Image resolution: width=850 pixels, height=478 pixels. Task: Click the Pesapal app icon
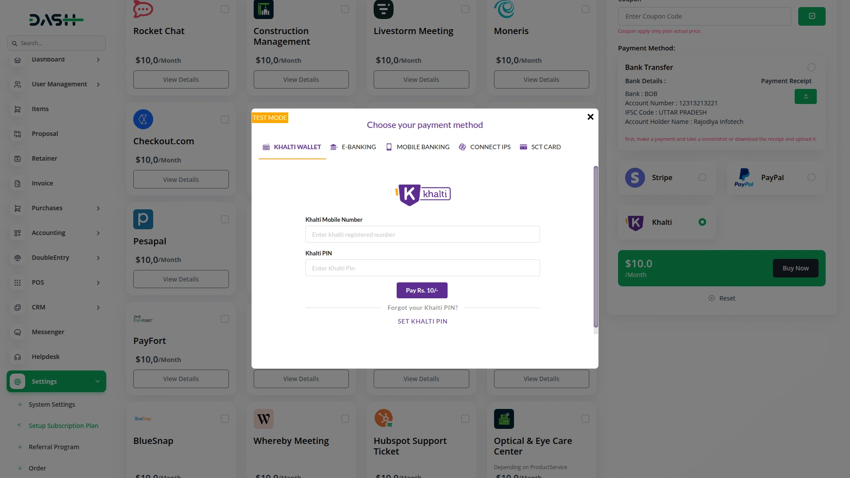pos(143,220)
